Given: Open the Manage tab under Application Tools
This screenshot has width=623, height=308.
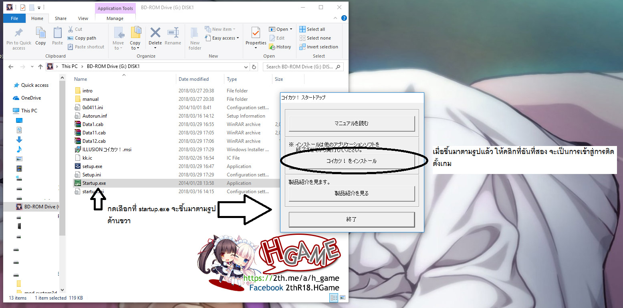Looking at the screenshot, I should point(115,18).
